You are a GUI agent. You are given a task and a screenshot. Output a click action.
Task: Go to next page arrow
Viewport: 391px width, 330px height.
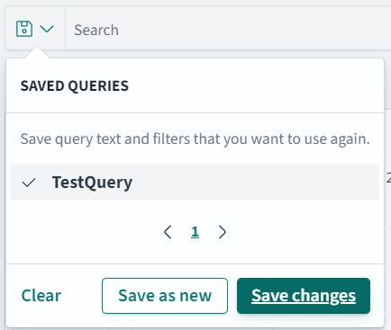pyautogui.click(x=223, y=232)
